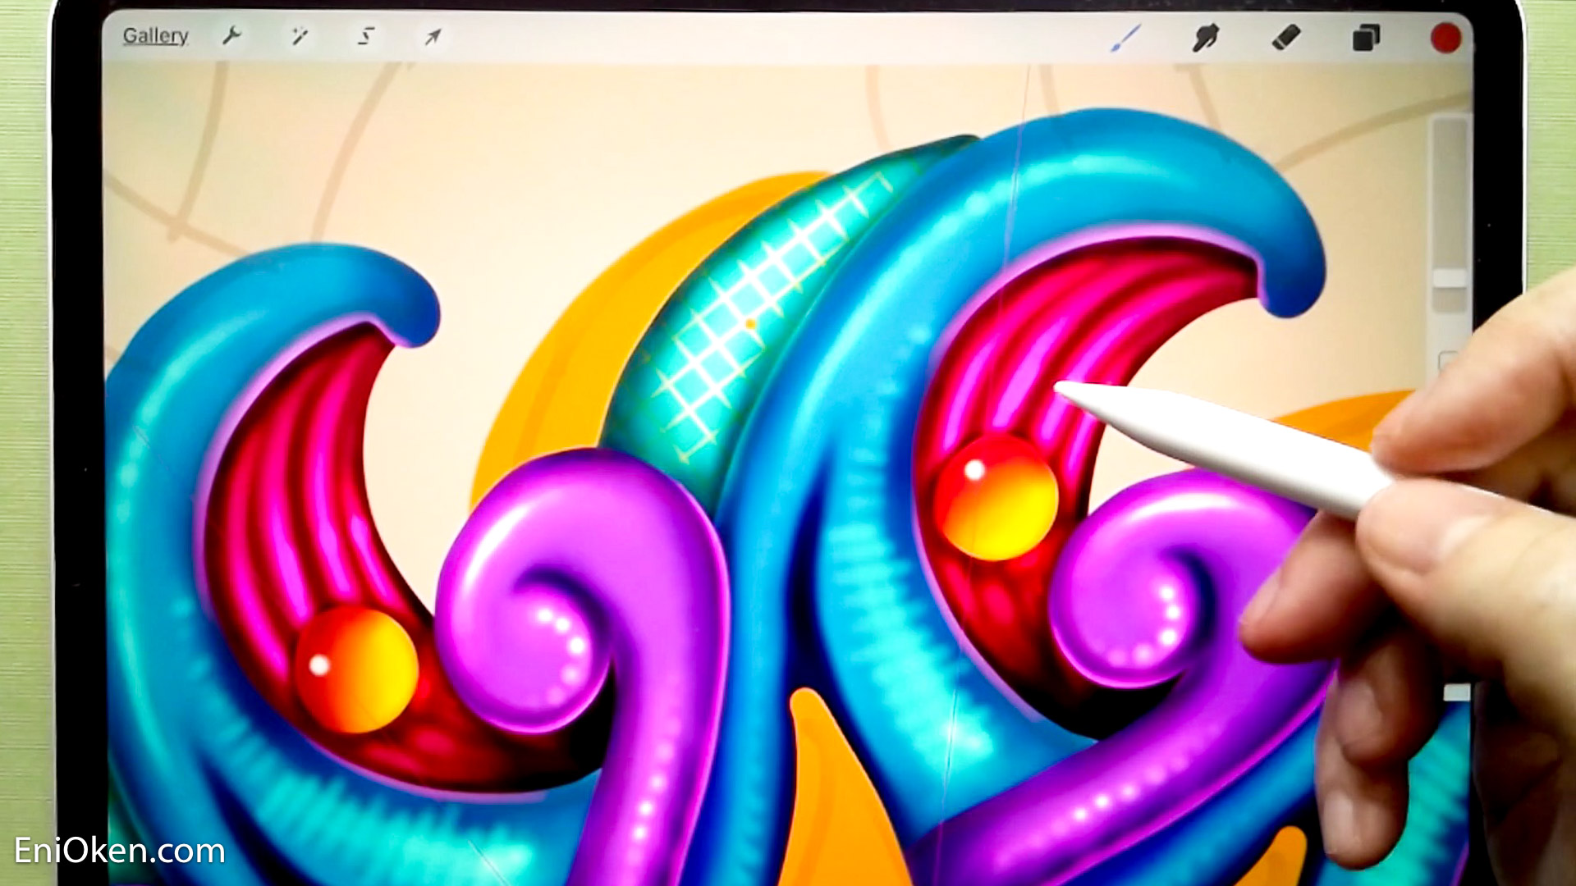Open the Adjustments magic wand menu

[299, 36]
